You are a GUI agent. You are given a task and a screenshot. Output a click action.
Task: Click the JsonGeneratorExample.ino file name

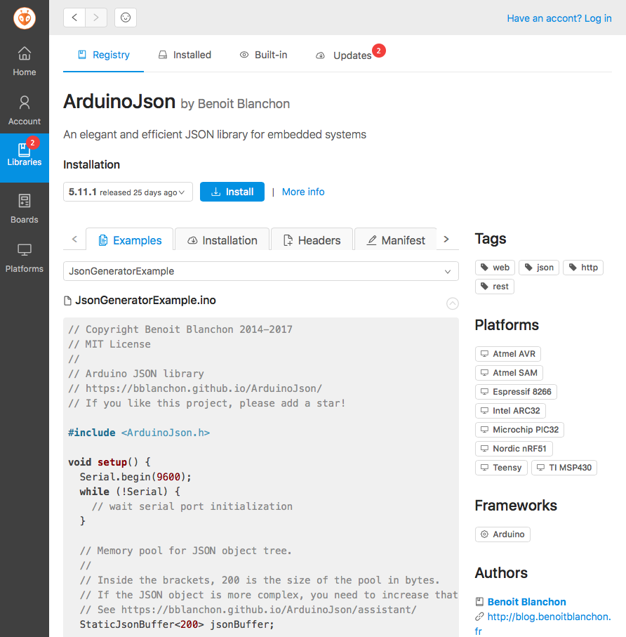(x=145, y=300)
